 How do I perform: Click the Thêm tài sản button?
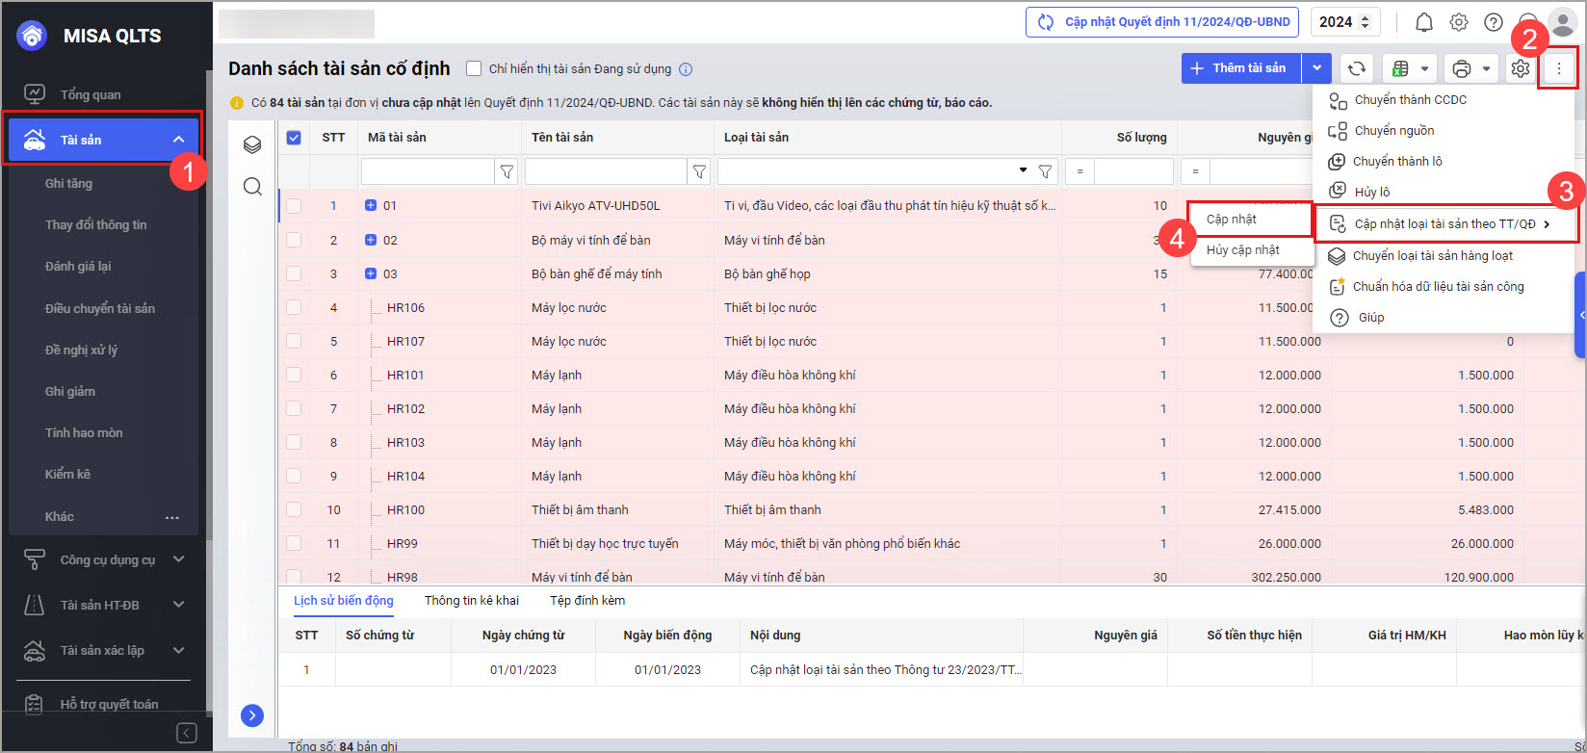[x=1241, y=68]
